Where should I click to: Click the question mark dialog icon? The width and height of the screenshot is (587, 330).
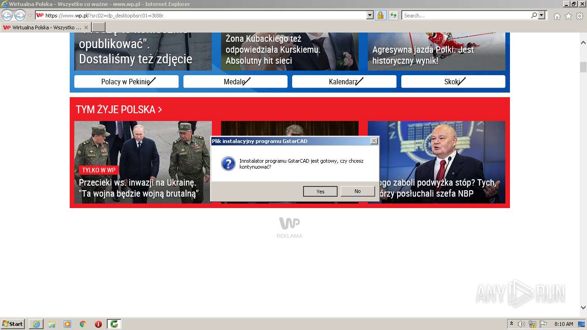[x=228, y=164]
